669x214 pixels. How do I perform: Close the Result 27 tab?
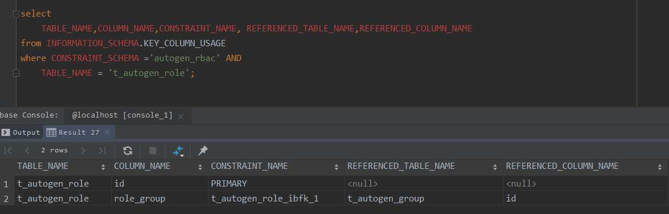(107, 132)
